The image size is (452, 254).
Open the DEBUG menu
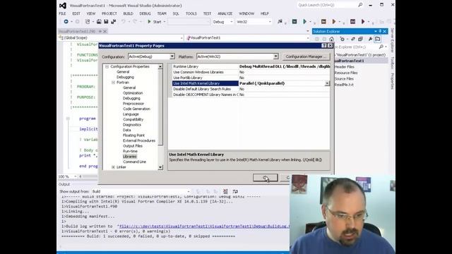[145, 13]
